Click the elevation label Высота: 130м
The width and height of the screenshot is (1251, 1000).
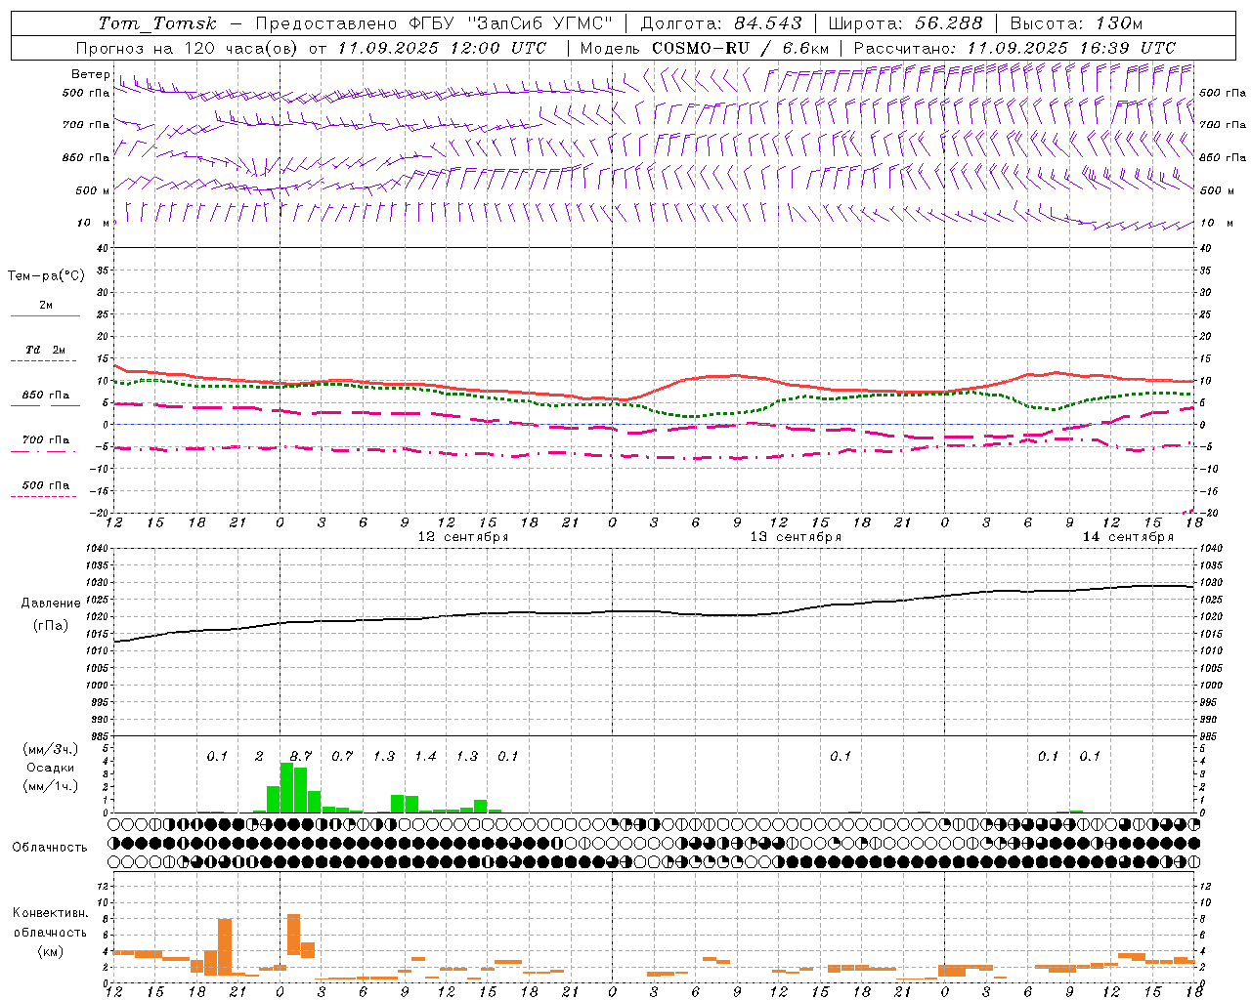click(1076, 23)
